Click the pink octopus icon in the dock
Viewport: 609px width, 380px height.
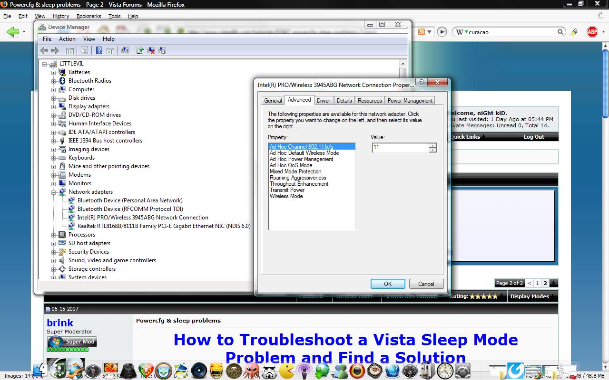coord(252,370)
